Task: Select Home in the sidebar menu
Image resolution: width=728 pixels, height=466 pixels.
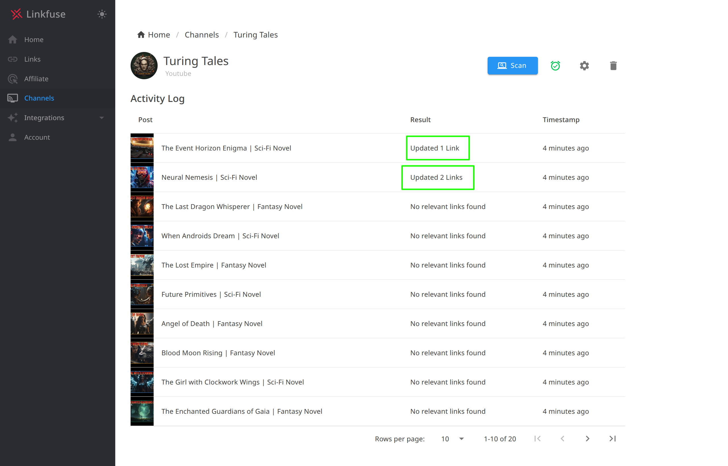Action: coord(34,39)
